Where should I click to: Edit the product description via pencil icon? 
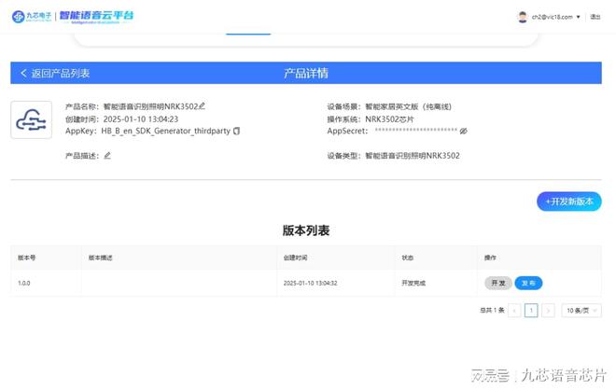click(107, 156)
